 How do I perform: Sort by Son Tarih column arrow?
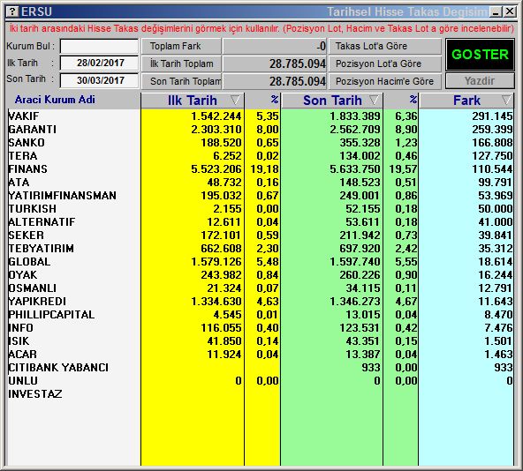(x=374, y=100)
